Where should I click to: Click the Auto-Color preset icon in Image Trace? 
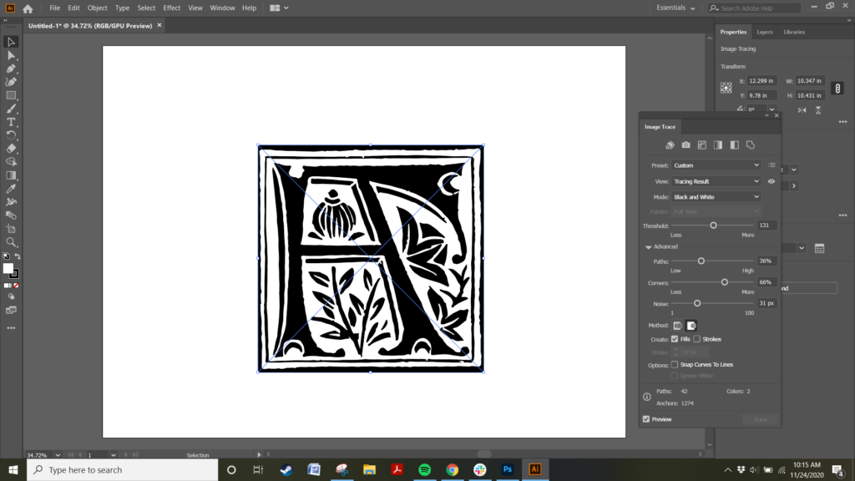[670, 145]
